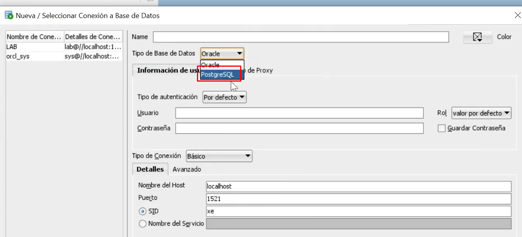
Task: Open the Tipo de autenticación dropdown
Action: click(x=224, y=97)
